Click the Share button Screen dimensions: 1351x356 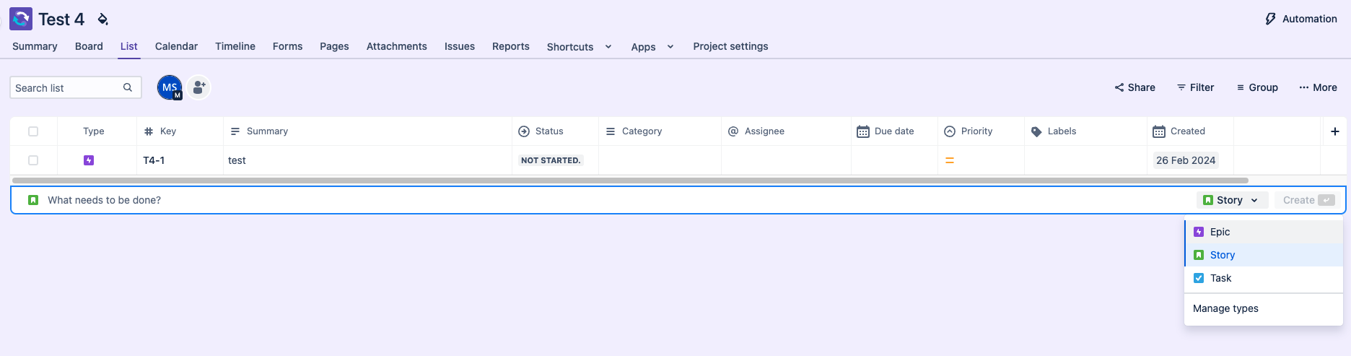point(1134,87)
